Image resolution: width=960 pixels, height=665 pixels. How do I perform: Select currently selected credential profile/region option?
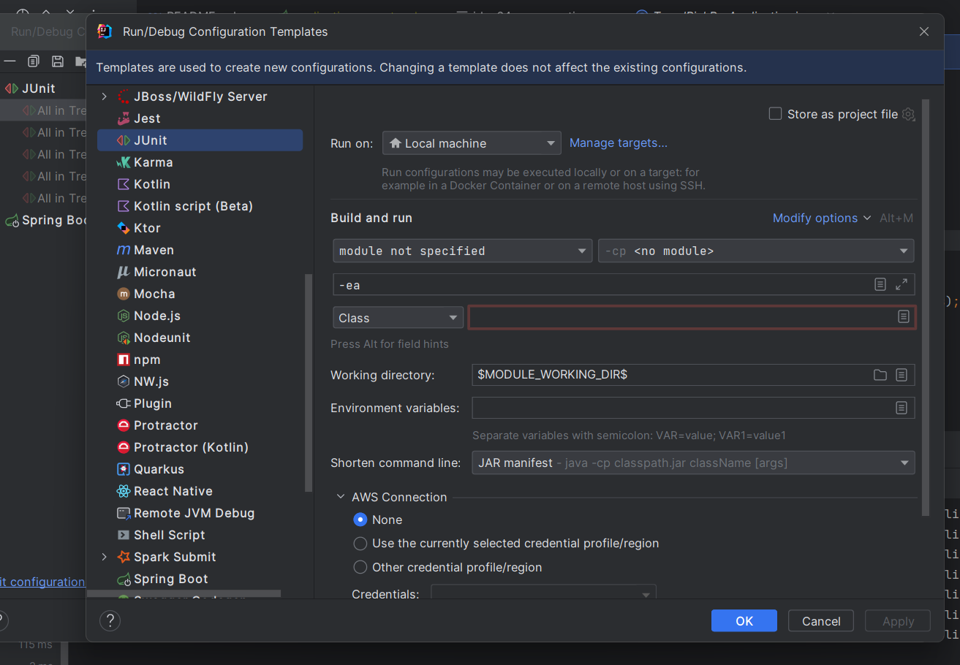click(x=360, y=543)
